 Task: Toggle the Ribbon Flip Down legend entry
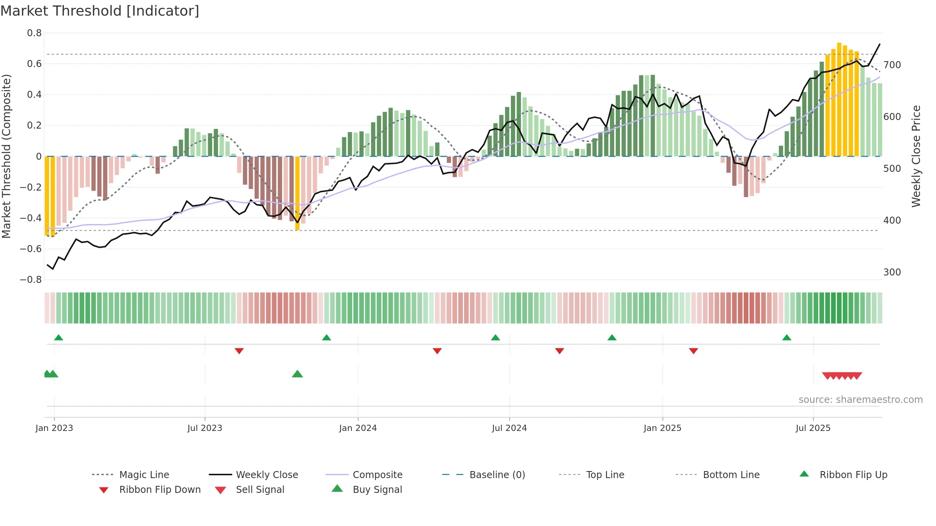coord(150,489)
